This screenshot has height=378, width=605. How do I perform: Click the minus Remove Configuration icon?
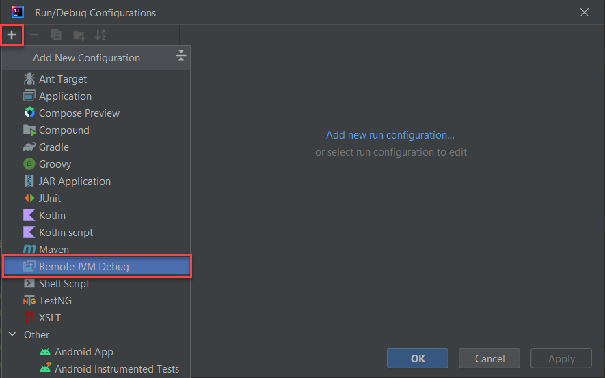tap(34, 35)
